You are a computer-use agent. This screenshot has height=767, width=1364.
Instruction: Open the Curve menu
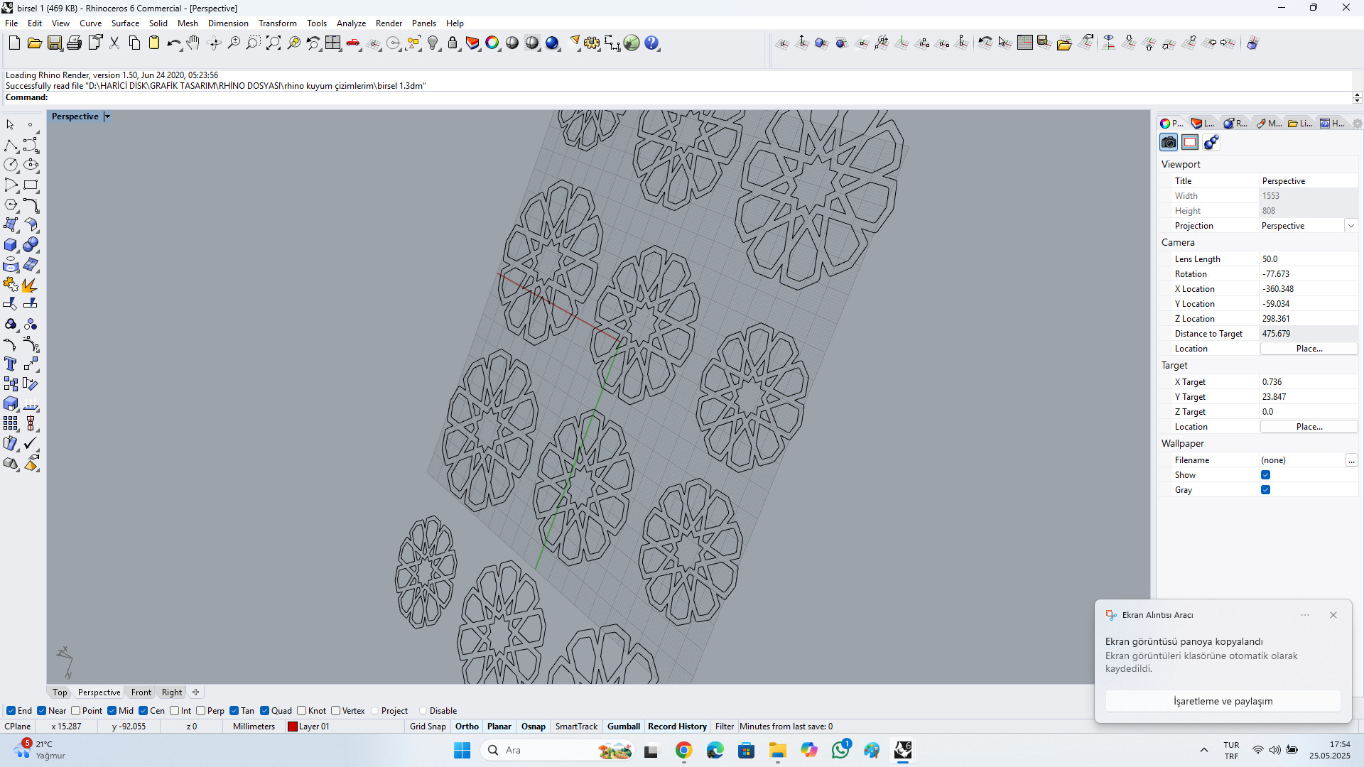coord(90,23)
